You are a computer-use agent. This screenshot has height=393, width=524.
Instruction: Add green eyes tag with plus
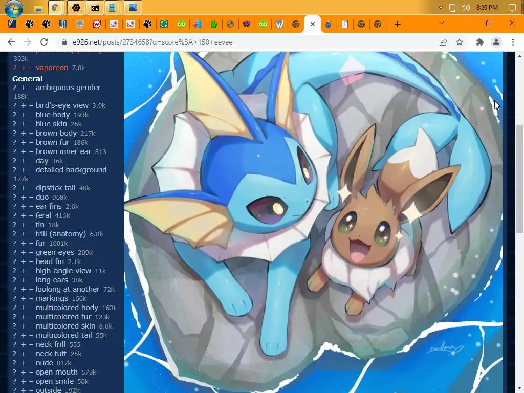[x=24, y=253]
